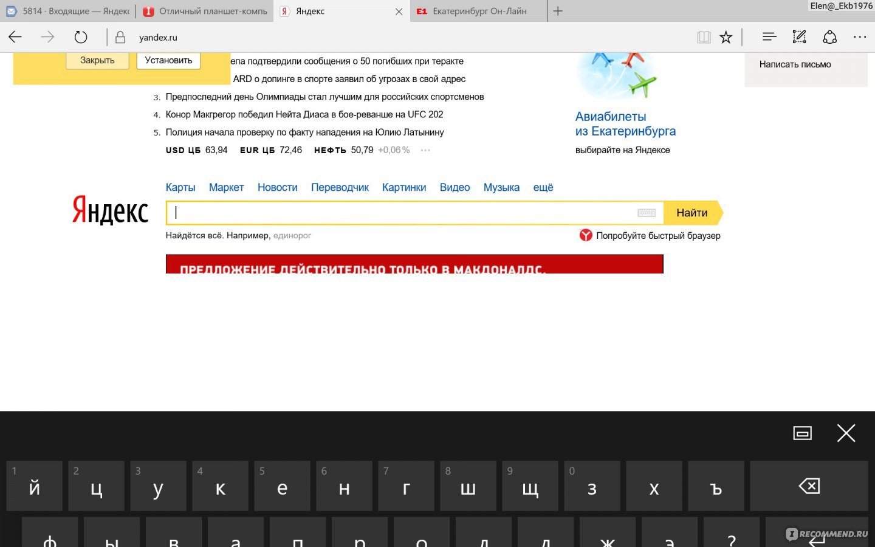This screenshot has width=875, height=547.
Task: Add page to favorites with star icon
Action: 726,37
